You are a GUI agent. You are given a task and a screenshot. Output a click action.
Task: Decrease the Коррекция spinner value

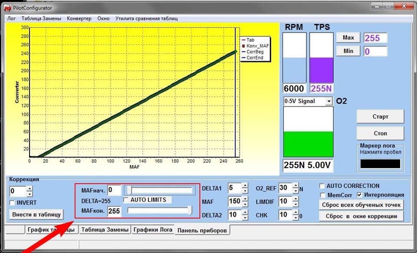(30, 194)
